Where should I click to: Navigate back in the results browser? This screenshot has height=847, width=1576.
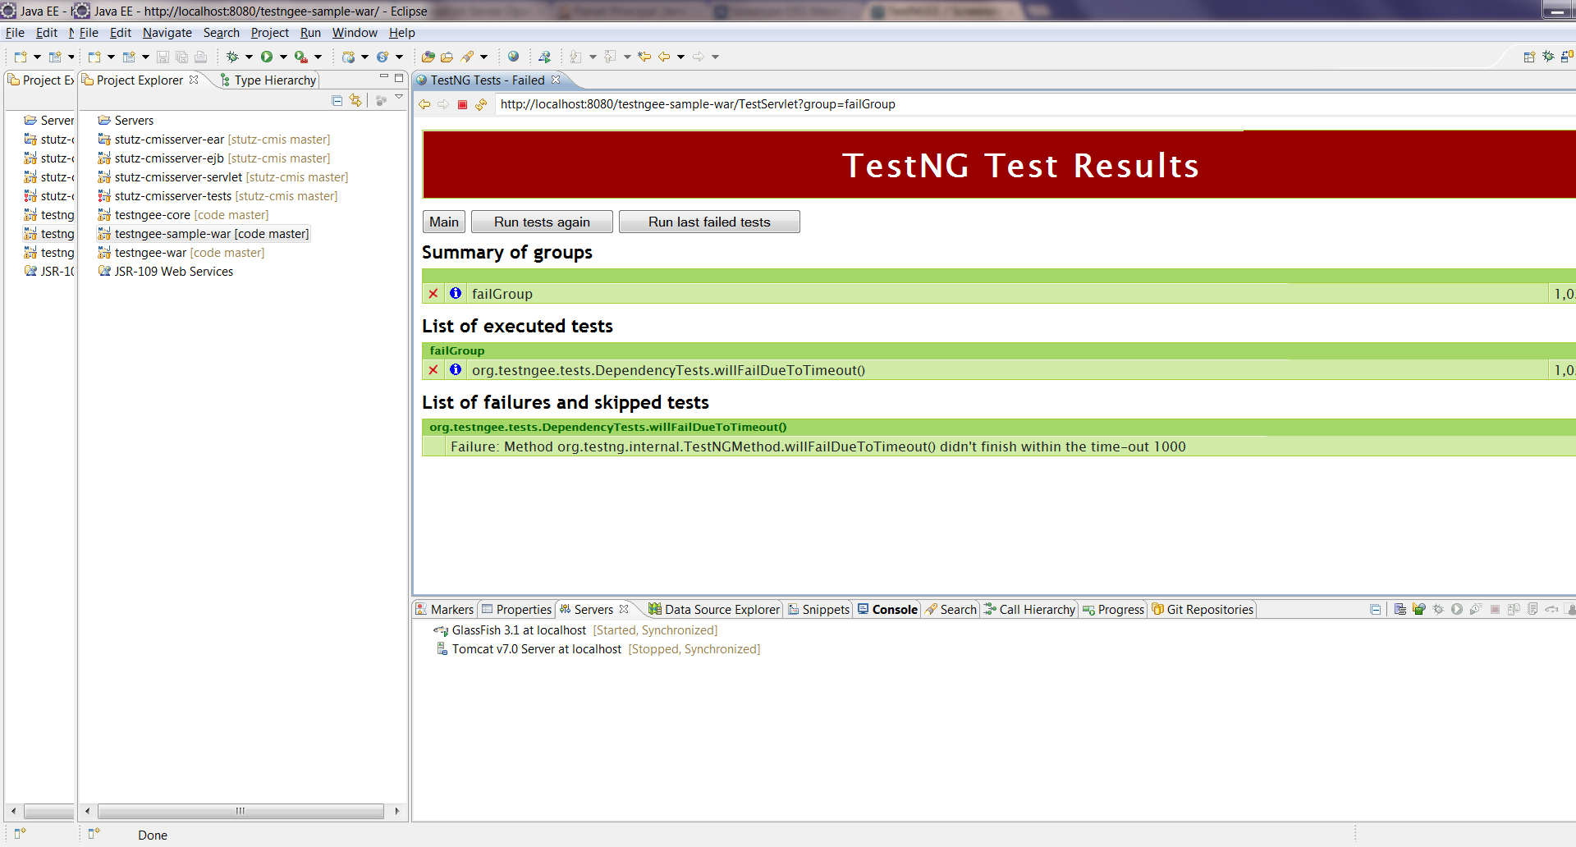(x=424, y=104)
